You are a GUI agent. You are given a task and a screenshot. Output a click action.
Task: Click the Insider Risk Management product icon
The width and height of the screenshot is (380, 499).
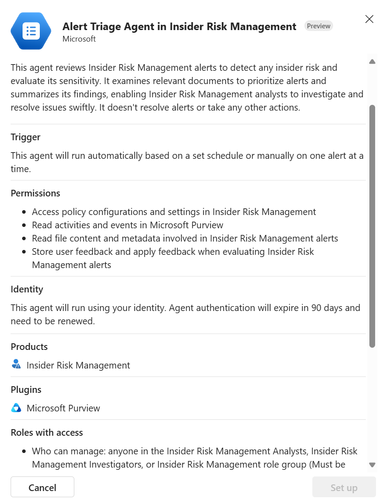click(x=16, y=365)
